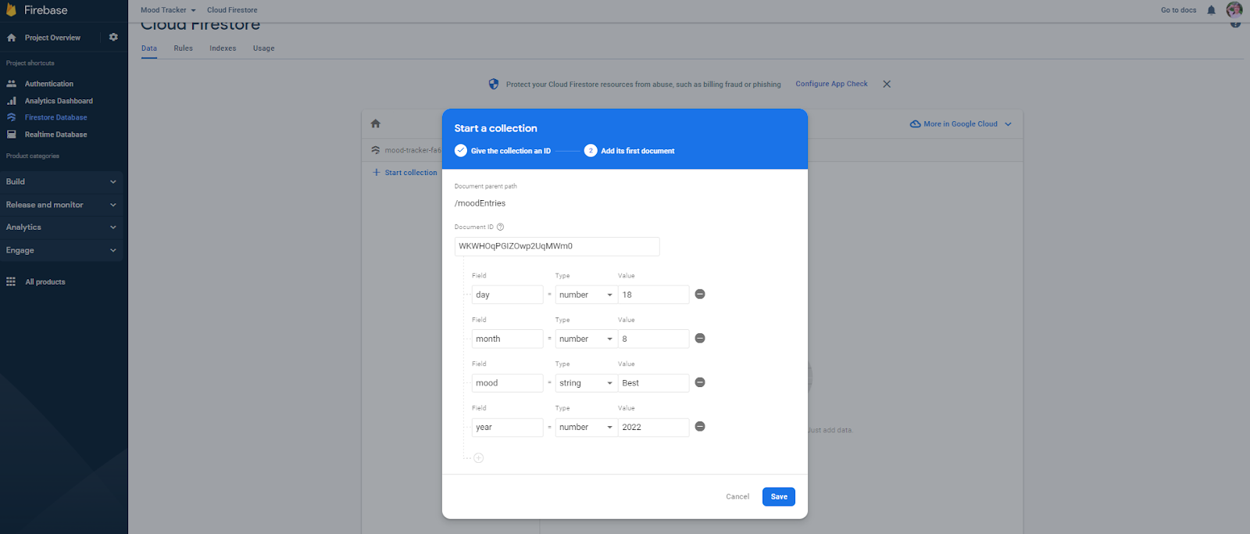Expand the Release and monitor section
Screen dimensions: 1250x534
(x=61, y=205)
